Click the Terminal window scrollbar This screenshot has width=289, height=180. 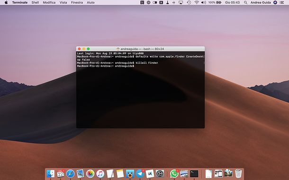tap(204, 63)
